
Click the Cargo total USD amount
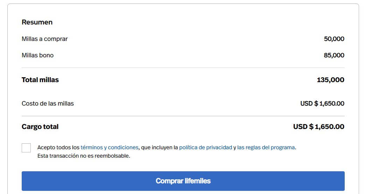coord(318,127)
